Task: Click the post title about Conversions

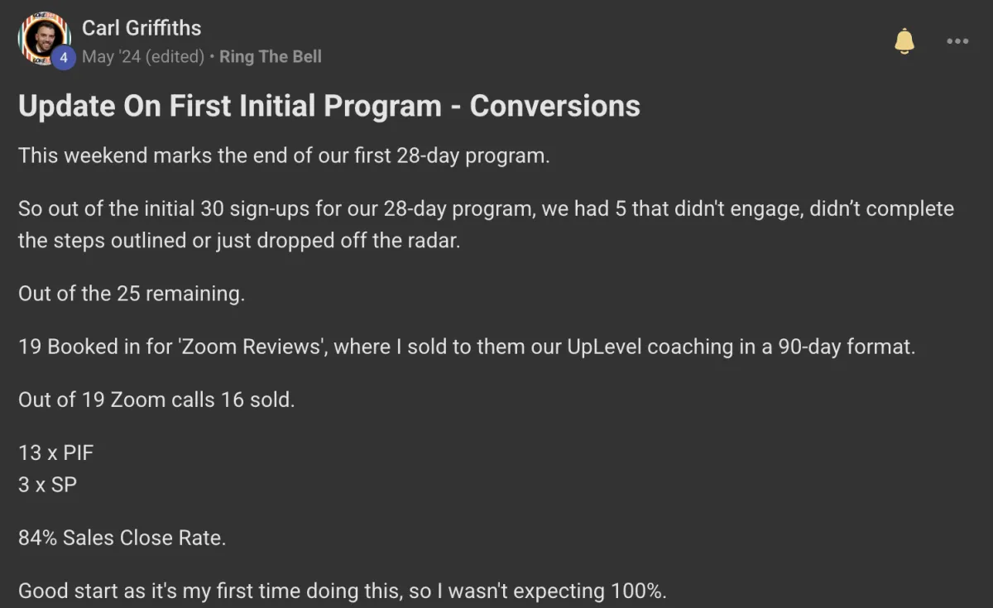Action: 329,106
